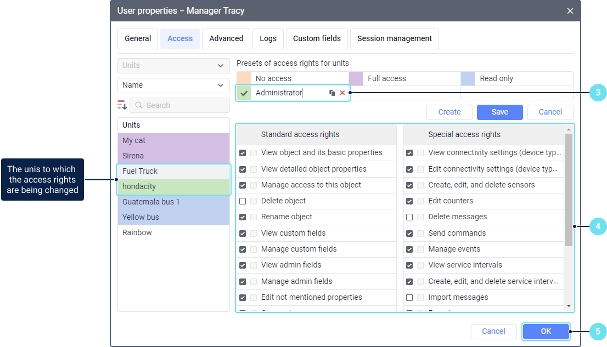Confirm preset name with green checkmark icon
Image resolution: width=607 pixels, height=347 pixels.
point(244,93)
